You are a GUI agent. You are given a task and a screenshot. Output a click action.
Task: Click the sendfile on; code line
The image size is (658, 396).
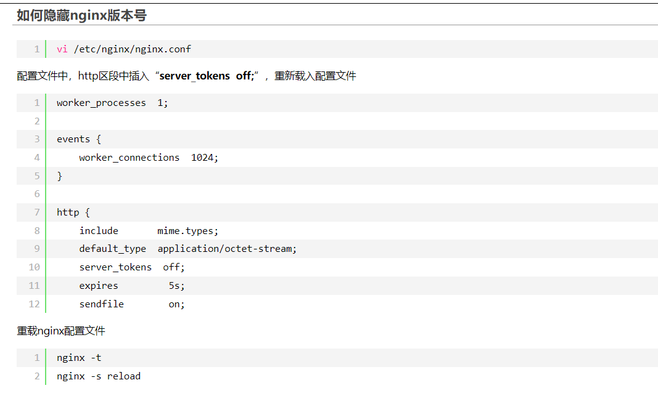pyautogui.click(x=132, y=304)
